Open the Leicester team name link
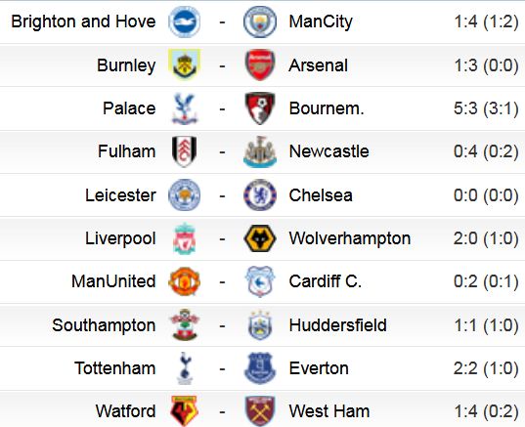The image size is (525, 427). (x=120, y=195)
